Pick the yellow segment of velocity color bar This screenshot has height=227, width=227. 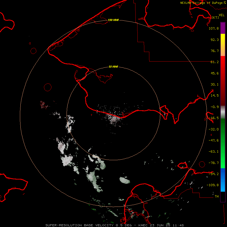pos(223,45)
